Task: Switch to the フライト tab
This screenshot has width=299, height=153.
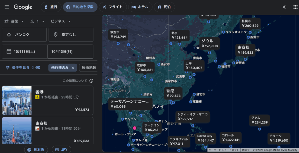Action: 113,7
